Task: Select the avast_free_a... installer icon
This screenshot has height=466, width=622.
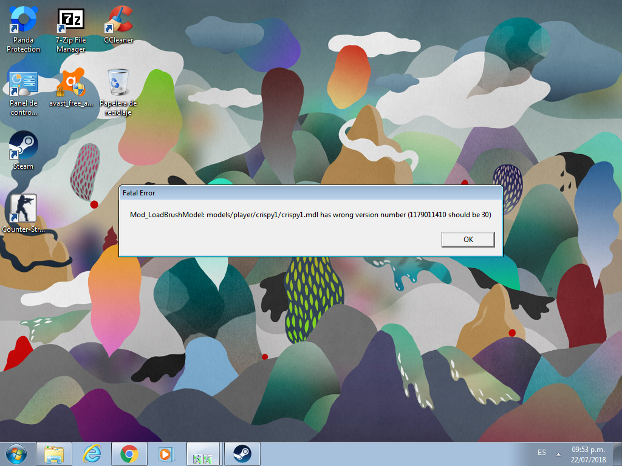Action: pyautogui.click(x=71, y=88)
